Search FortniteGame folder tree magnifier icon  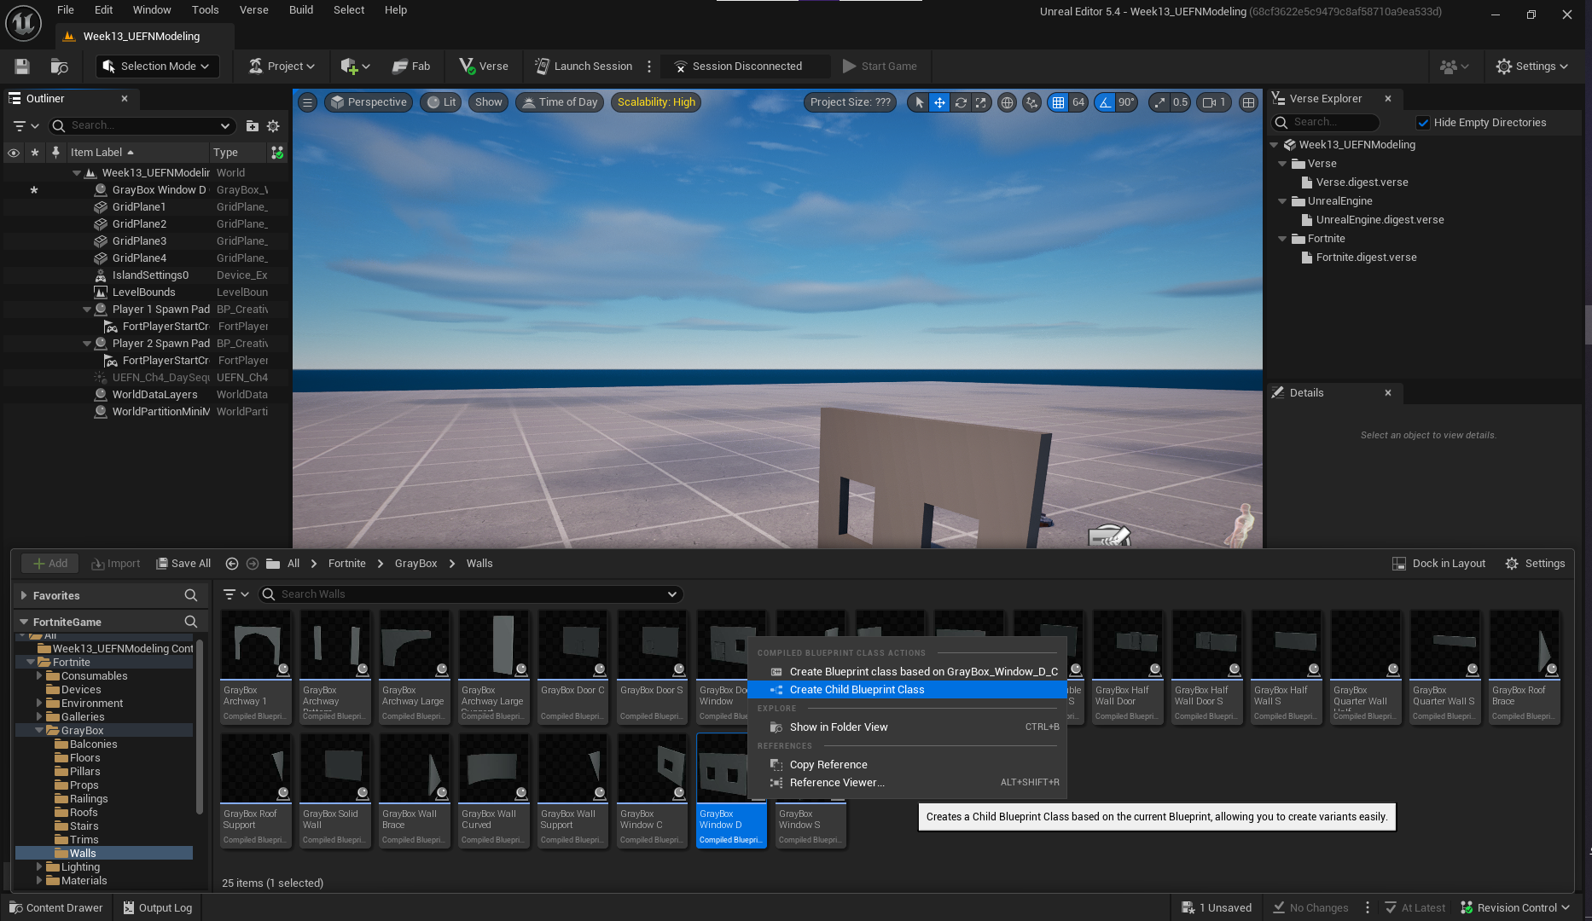pyautogui.click(x=191, y=622)
